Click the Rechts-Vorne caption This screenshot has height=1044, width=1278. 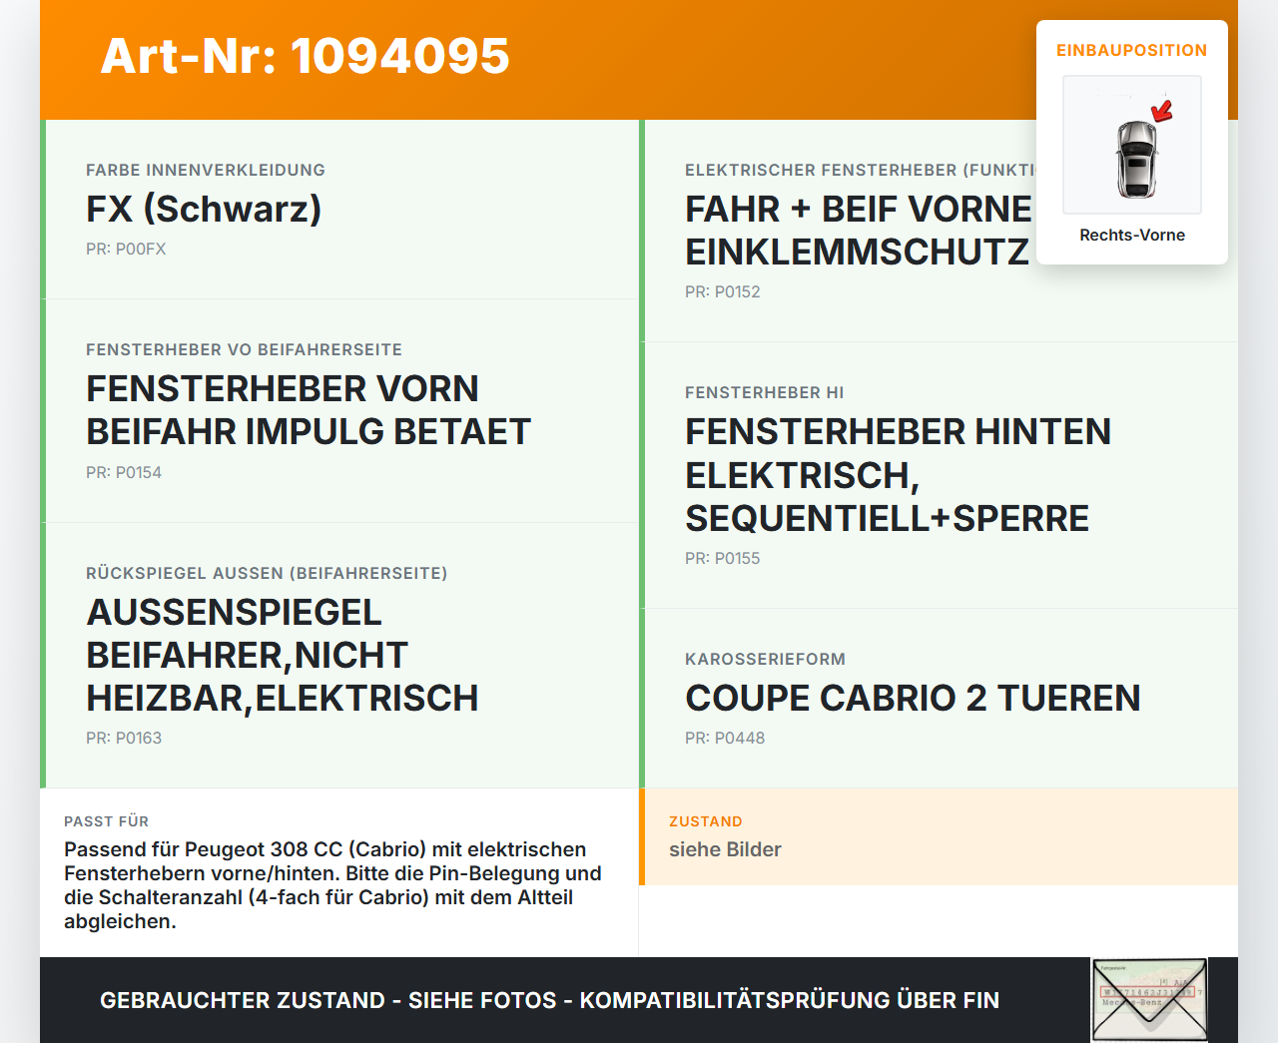pos(1132,236)
